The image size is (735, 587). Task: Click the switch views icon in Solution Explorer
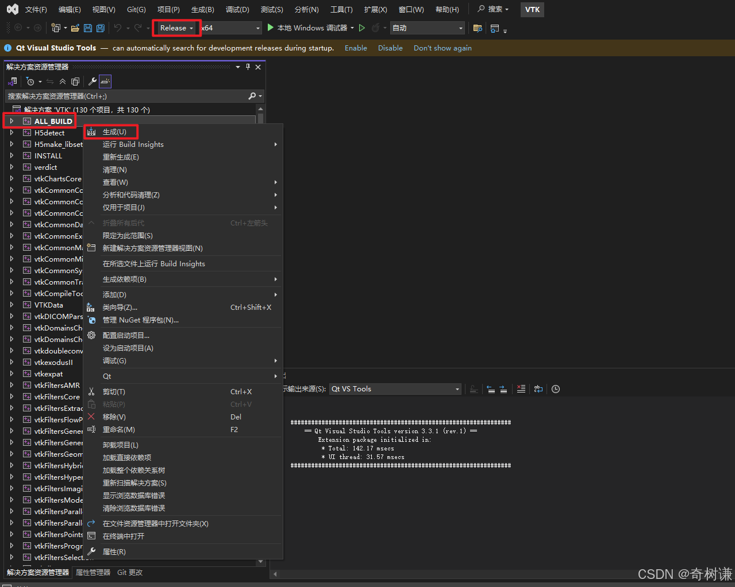13,81
